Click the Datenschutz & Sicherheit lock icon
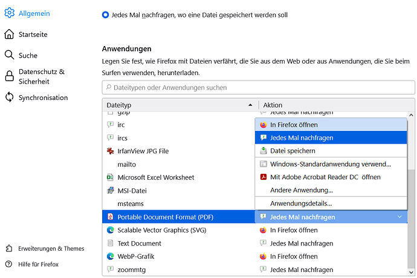This screenshot has height=278, width=417. pos(10,76)
